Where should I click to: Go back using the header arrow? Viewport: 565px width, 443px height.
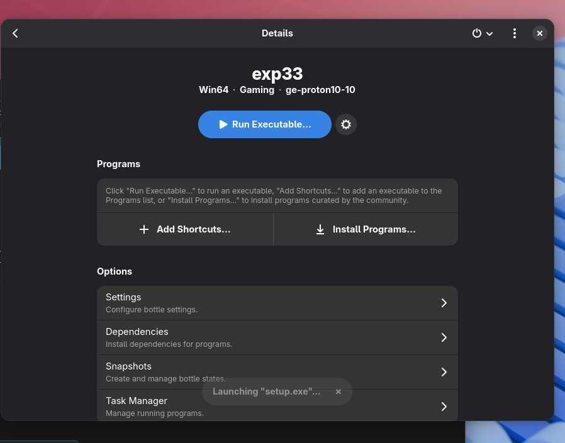click(x=15, y=33)
